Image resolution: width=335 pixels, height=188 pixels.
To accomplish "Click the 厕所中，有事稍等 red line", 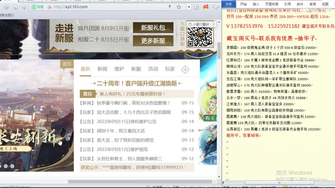I will 243,135.
